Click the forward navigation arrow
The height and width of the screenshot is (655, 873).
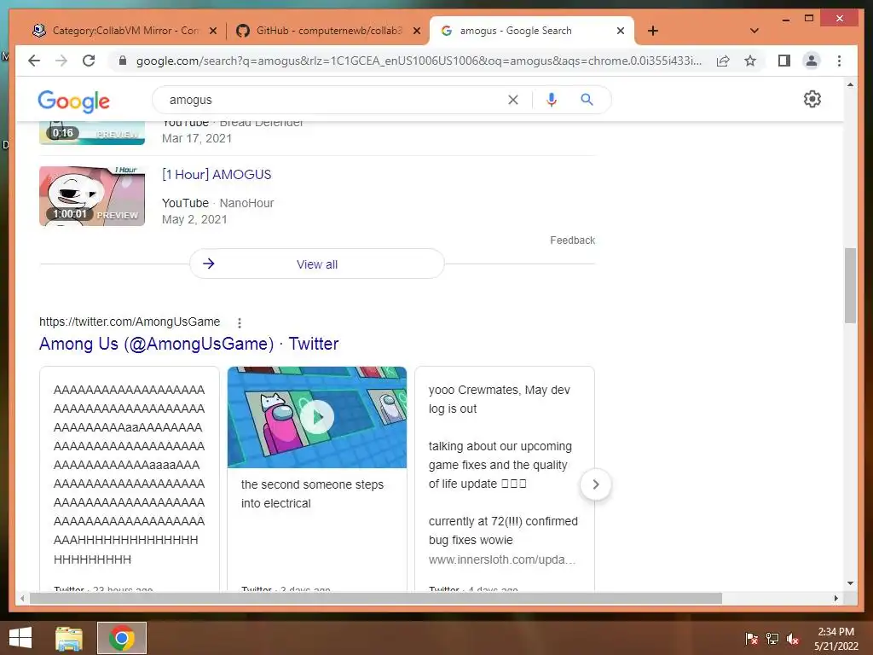click(61, 61)
